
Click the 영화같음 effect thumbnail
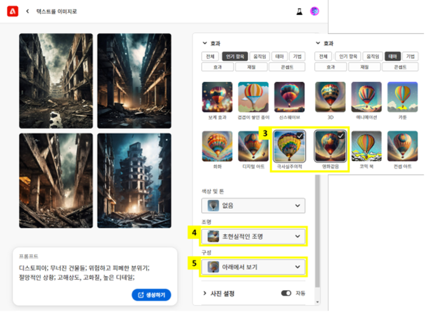[330, 146]
